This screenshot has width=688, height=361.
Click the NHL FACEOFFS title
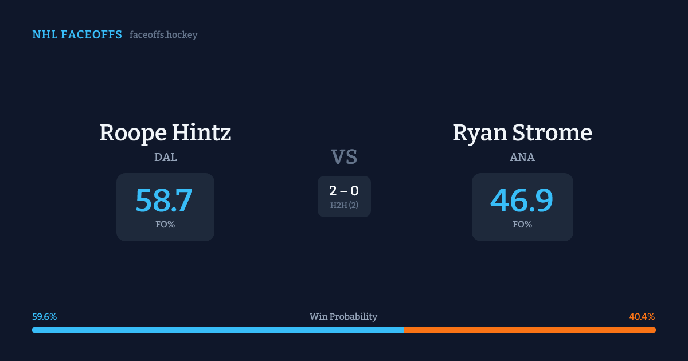(77, 35)
